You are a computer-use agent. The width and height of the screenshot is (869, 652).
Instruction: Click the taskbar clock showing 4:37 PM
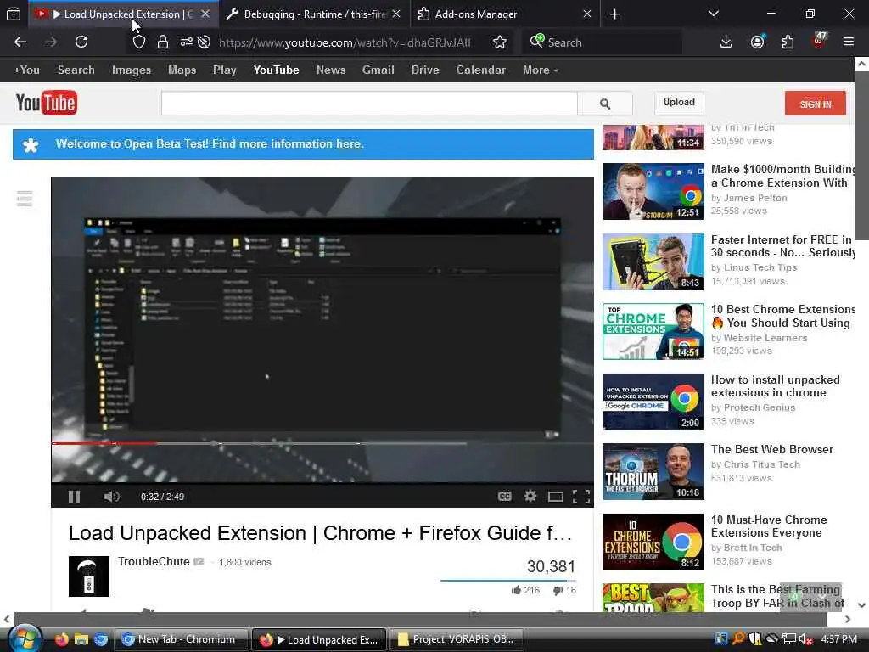click(x=839, y=639)
